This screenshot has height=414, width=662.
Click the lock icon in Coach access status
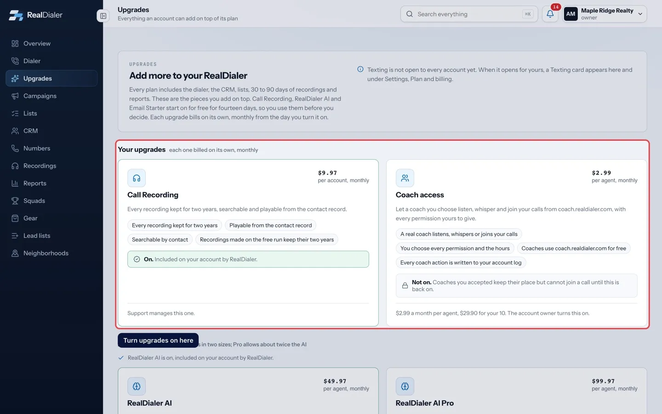coord(405,286)
